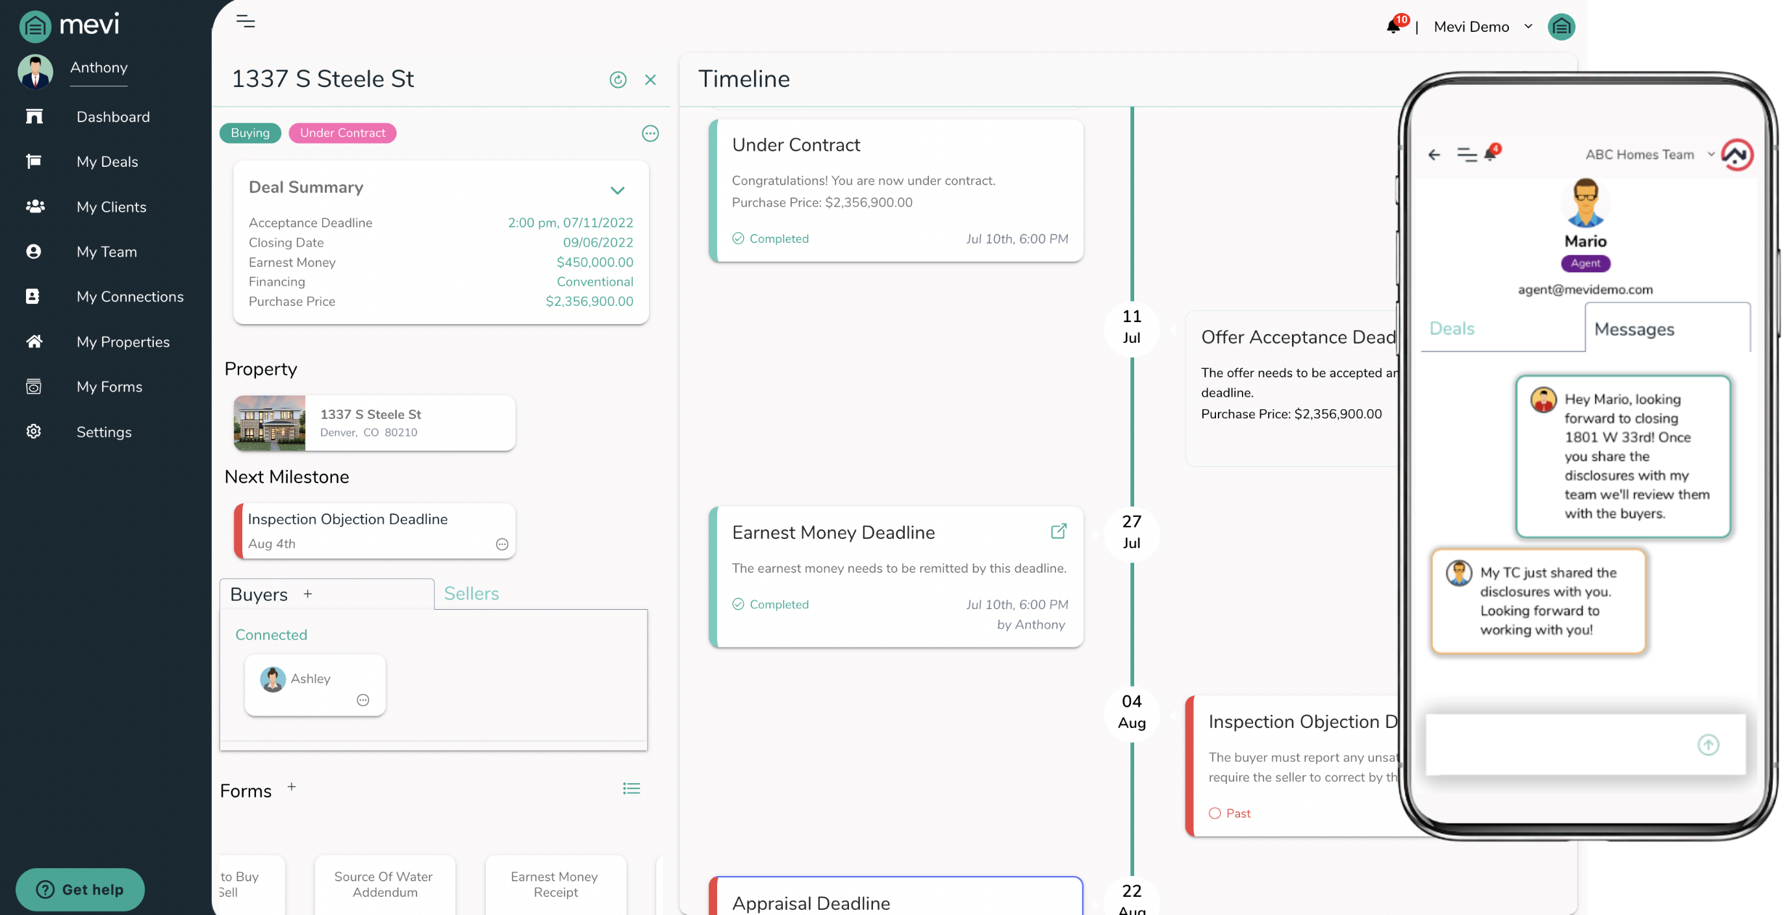Open My Forms section

tap(108, 385)
